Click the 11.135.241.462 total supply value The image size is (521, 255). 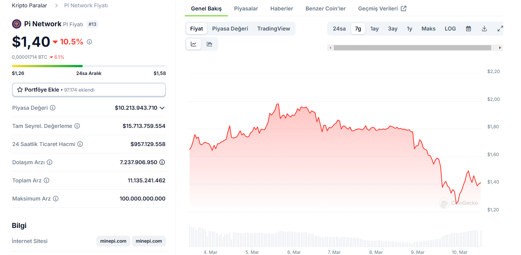tap(147, 180)
